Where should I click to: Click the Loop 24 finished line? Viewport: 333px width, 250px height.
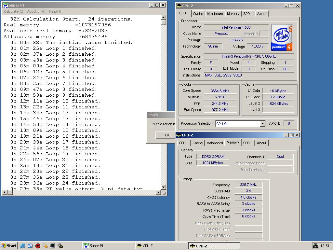(55, 183)
